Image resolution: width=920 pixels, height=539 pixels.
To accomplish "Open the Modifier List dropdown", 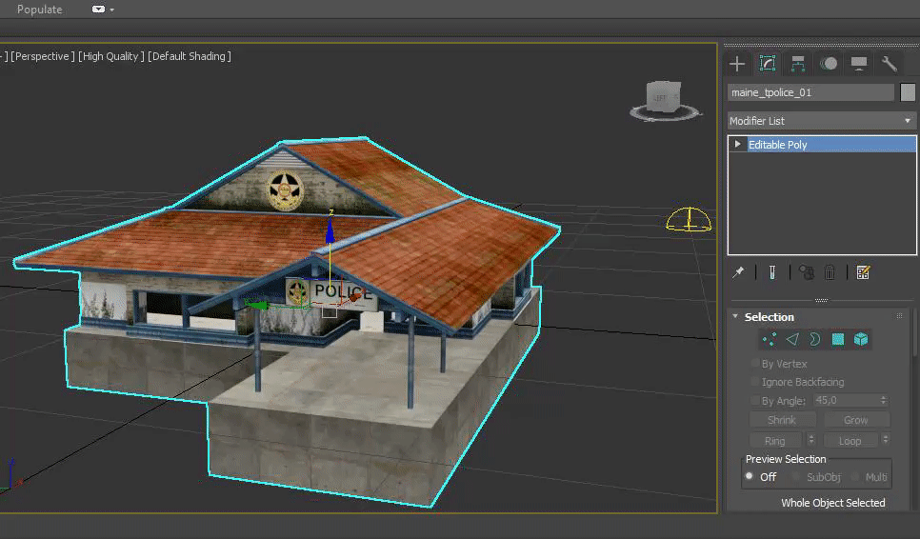I will [820, 121].
